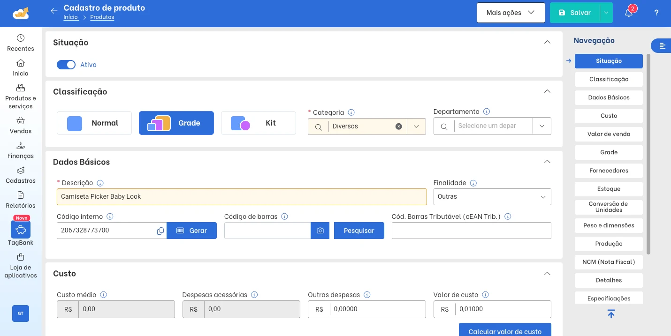Open TagBank piggy bank icon

21,230
